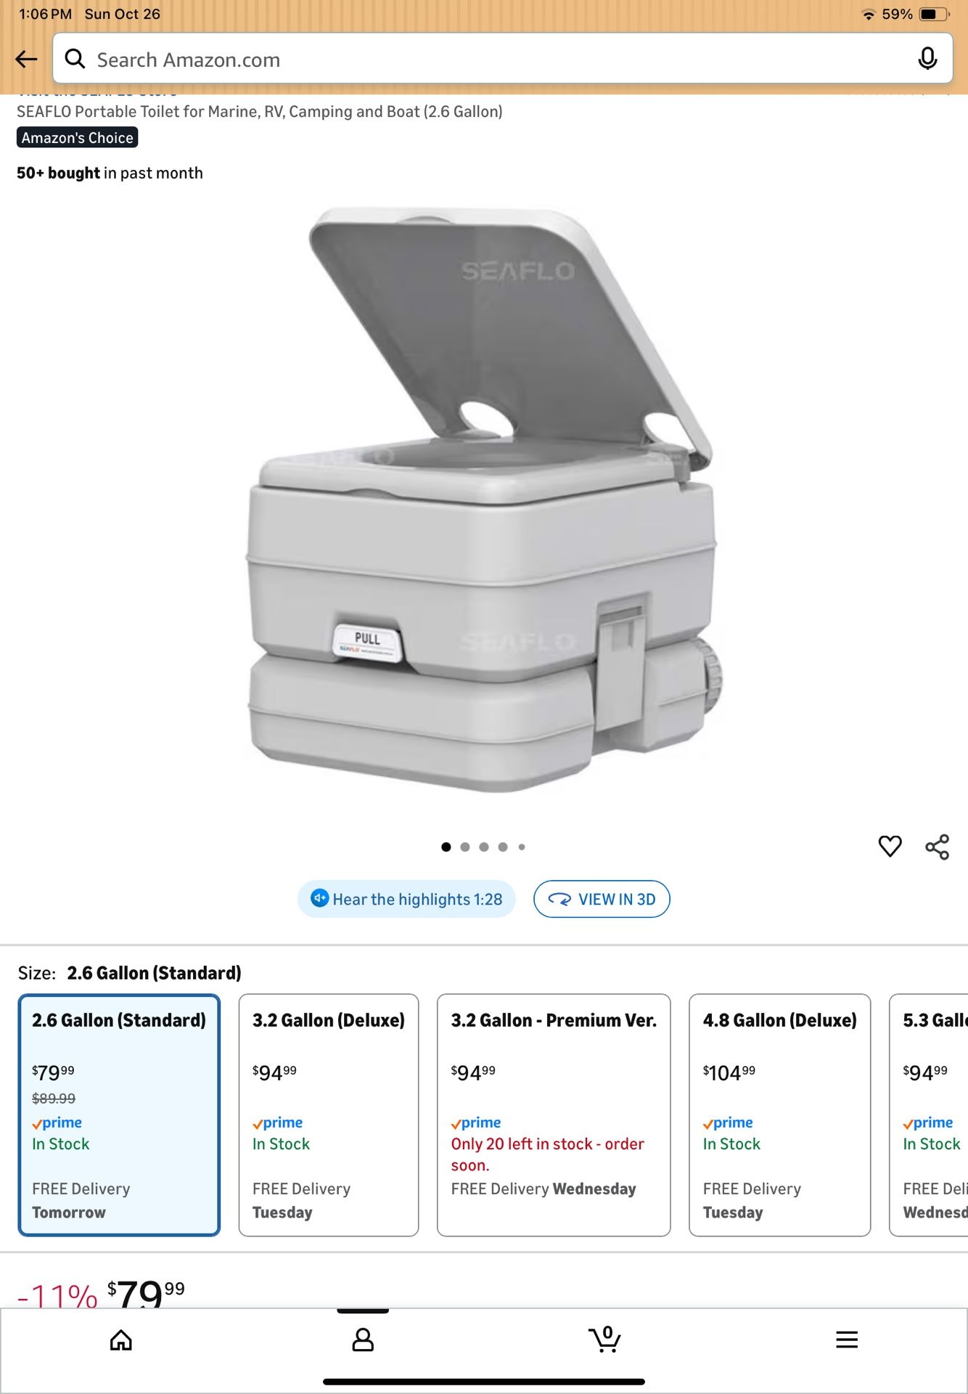The width and height of the screenshot is (968, 1394).
Task: Add item to wish list heart icon
Action: point(890,846)
